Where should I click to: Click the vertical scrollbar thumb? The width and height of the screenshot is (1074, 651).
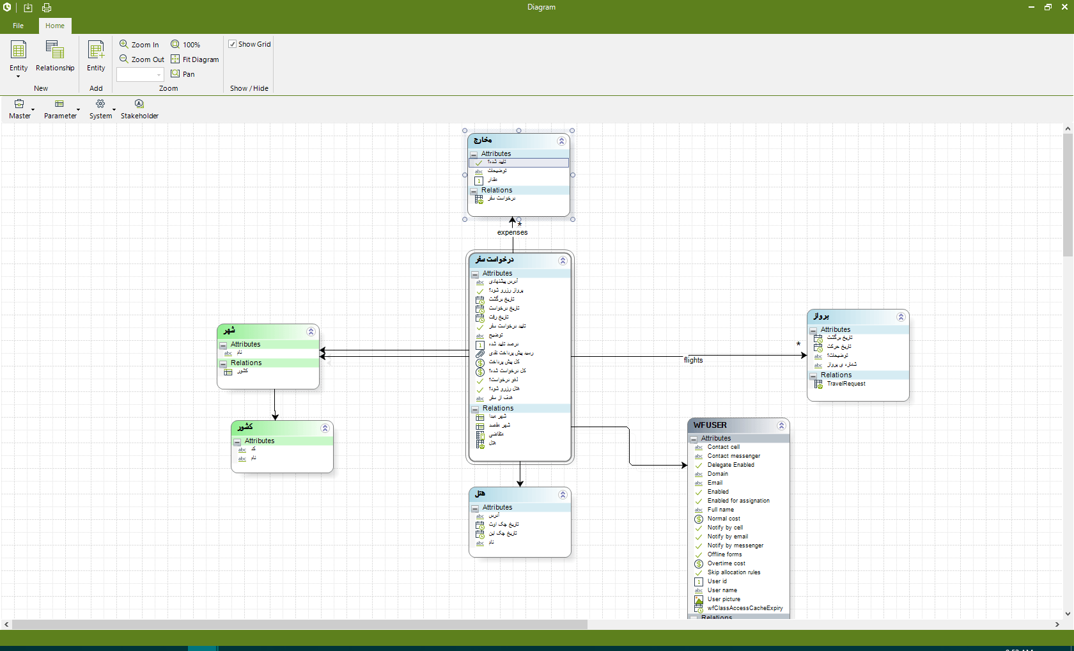tap(1068, 195)
